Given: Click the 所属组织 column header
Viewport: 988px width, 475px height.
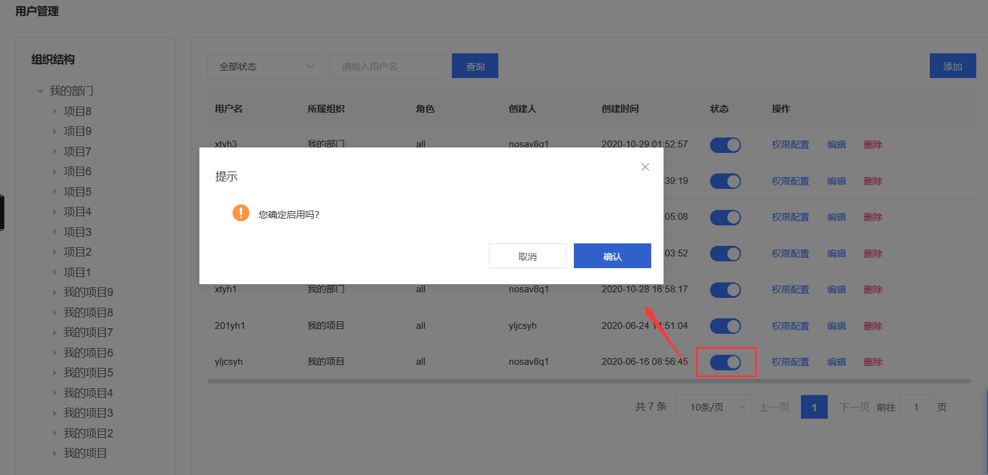Looking at the screenshot, I should tap(326, 108).
